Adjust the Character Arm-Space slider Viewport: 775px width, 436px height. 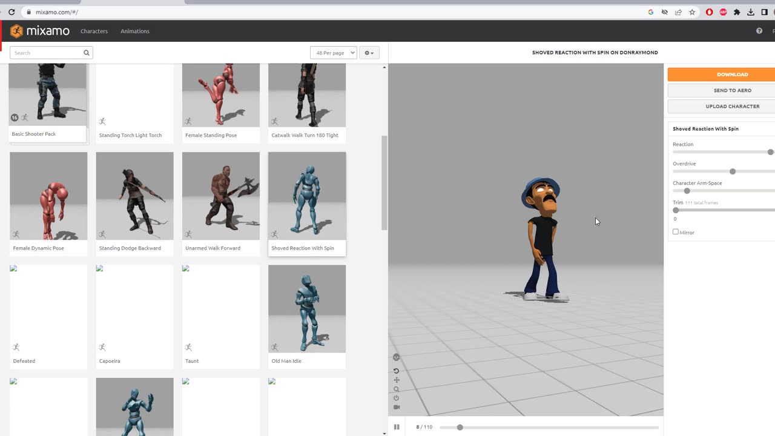pos(687,191)
